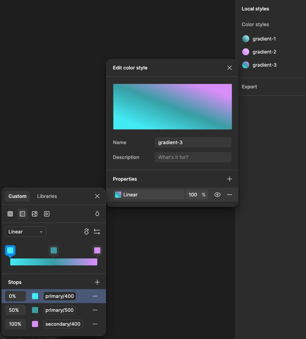Click the gradient bar track
306x339 pixels.
point(54,262)
